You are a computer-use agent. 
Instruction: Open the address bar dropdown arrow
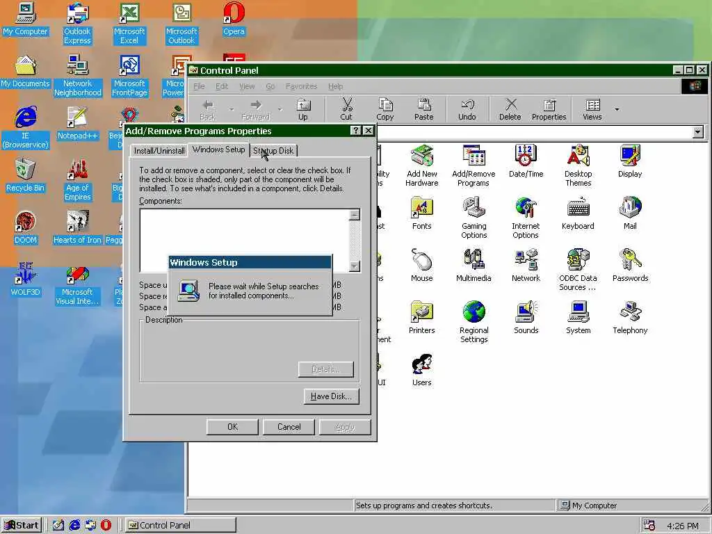698,132
